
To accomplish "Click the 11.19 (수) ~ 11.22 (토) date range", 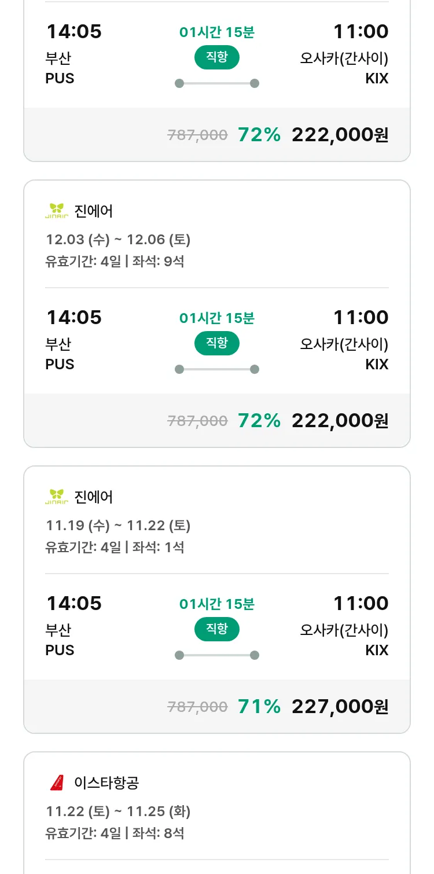I will click(x=118, y=526).
